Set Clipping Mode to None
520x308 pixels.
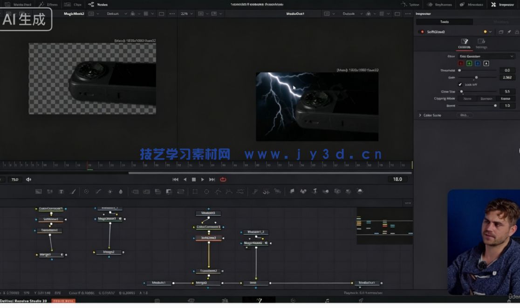click(468, 99)
